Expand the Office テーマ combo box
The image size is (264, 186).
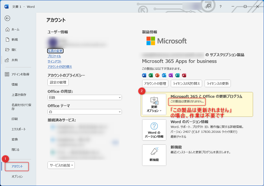(x=85, y=112)
